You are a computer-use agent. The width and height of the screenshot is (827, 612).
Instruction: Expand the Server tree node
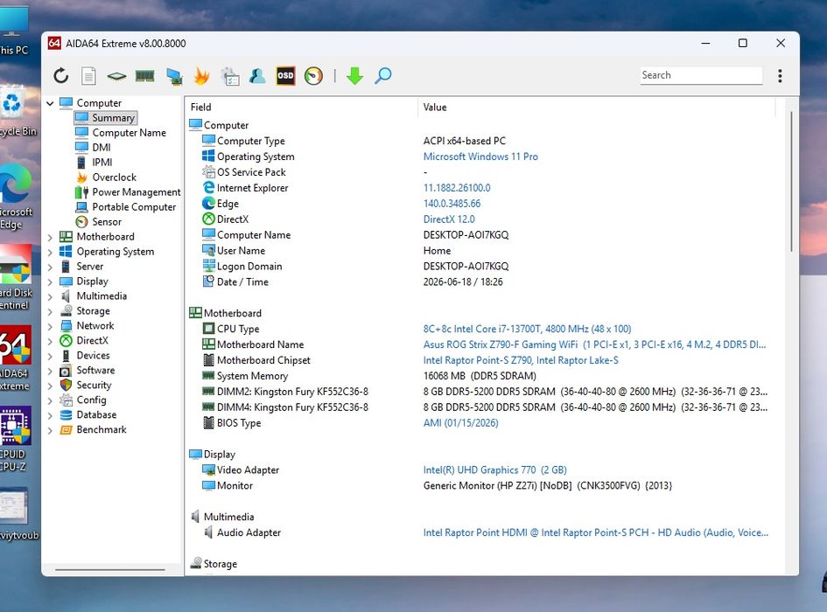[50, 268]
